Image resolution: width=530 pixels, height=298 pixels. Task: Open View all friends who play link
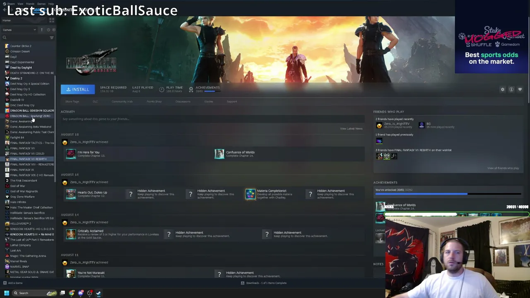coord(503,168)
